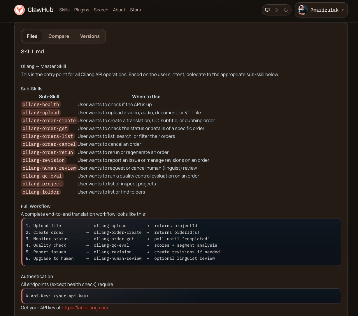Image resolution: width=358 pixels, height=316 pixels.
Task: Click 'poll until "completed"' in workflow block
Action: tap(182, 239)
